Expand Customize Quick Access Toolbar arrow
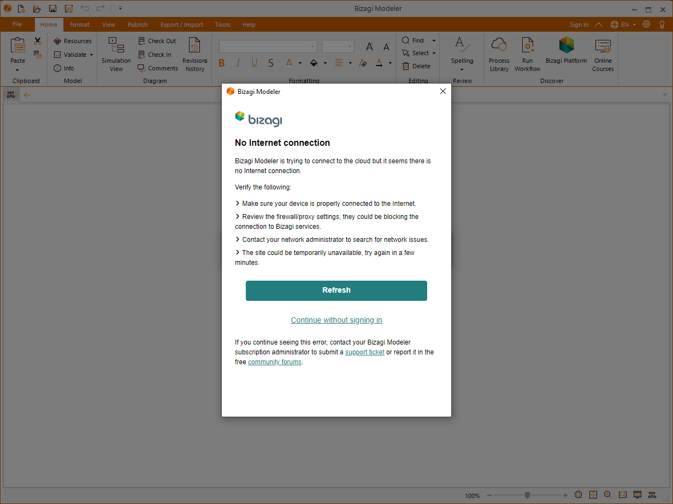The width and height of the screenshot is (673, 504). click(120, 9)
